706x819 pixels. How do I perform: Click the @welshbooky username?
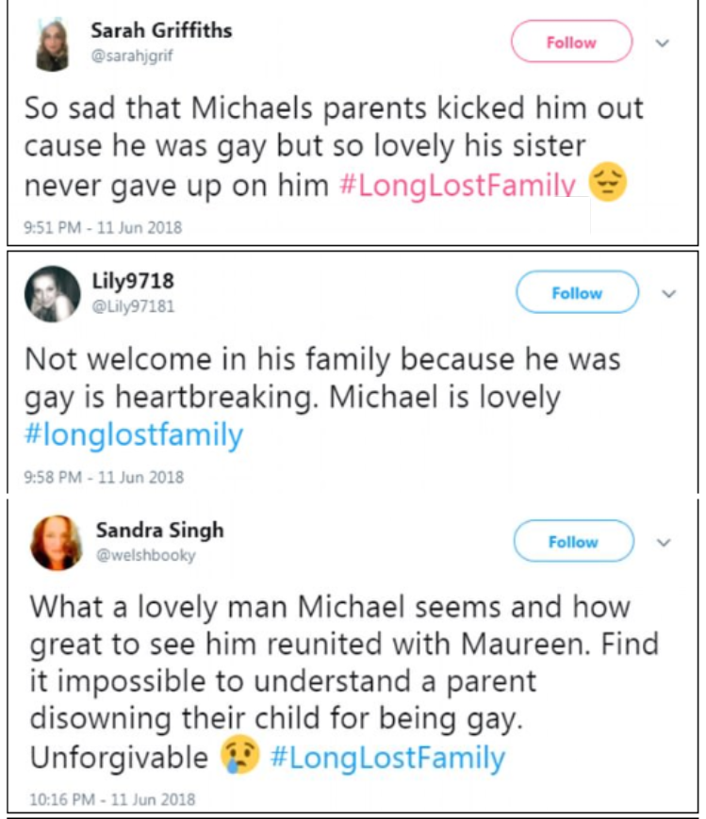click(145, 555)
